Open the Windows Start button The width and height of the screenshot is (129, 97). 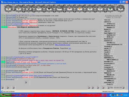(6, 95)
